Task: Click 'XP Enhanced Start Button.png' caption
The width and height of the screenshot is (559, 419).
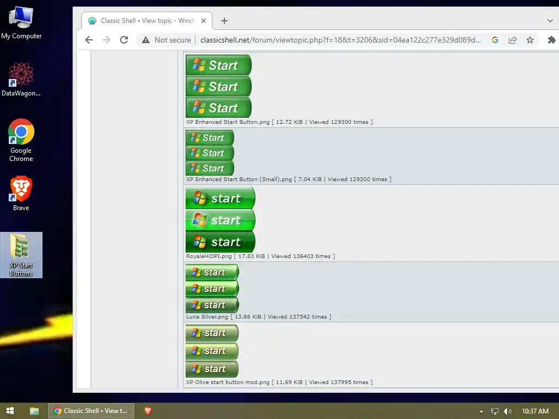Action: coord(228,122)
